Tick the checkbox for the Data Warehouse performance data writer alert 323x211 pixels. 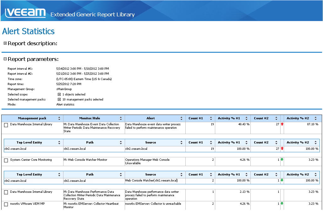tap(6, 192)
